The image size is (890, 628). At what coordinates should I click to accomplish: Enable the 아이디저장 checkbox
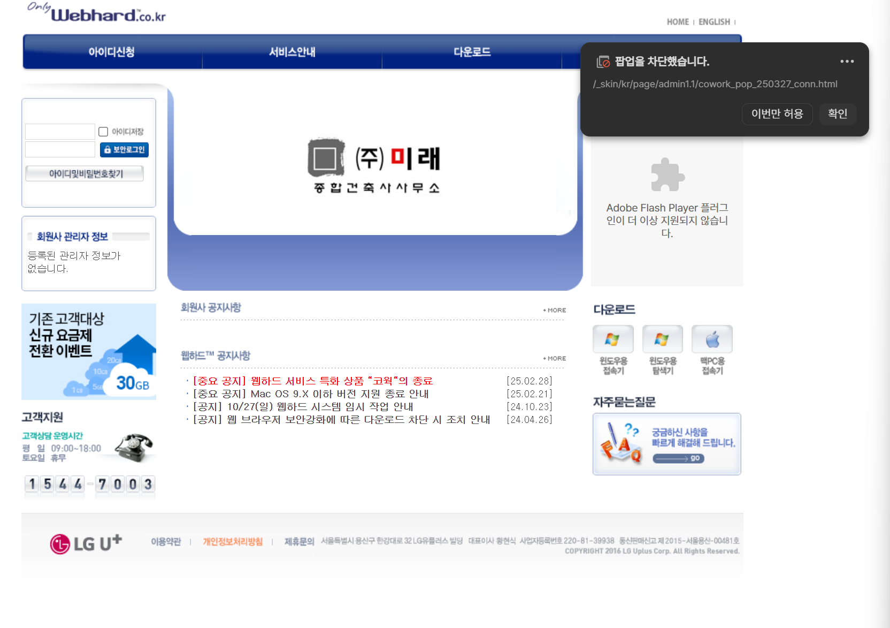point(103,132)
